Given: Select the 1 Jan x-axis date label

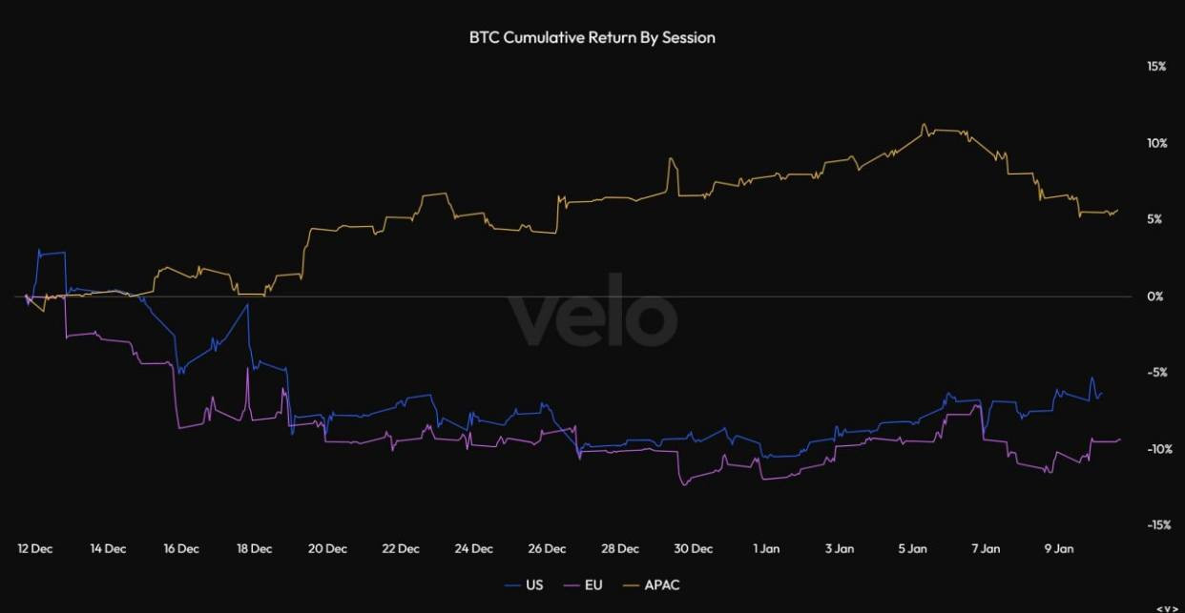Looking at the screenshot, I should point(766,548).
